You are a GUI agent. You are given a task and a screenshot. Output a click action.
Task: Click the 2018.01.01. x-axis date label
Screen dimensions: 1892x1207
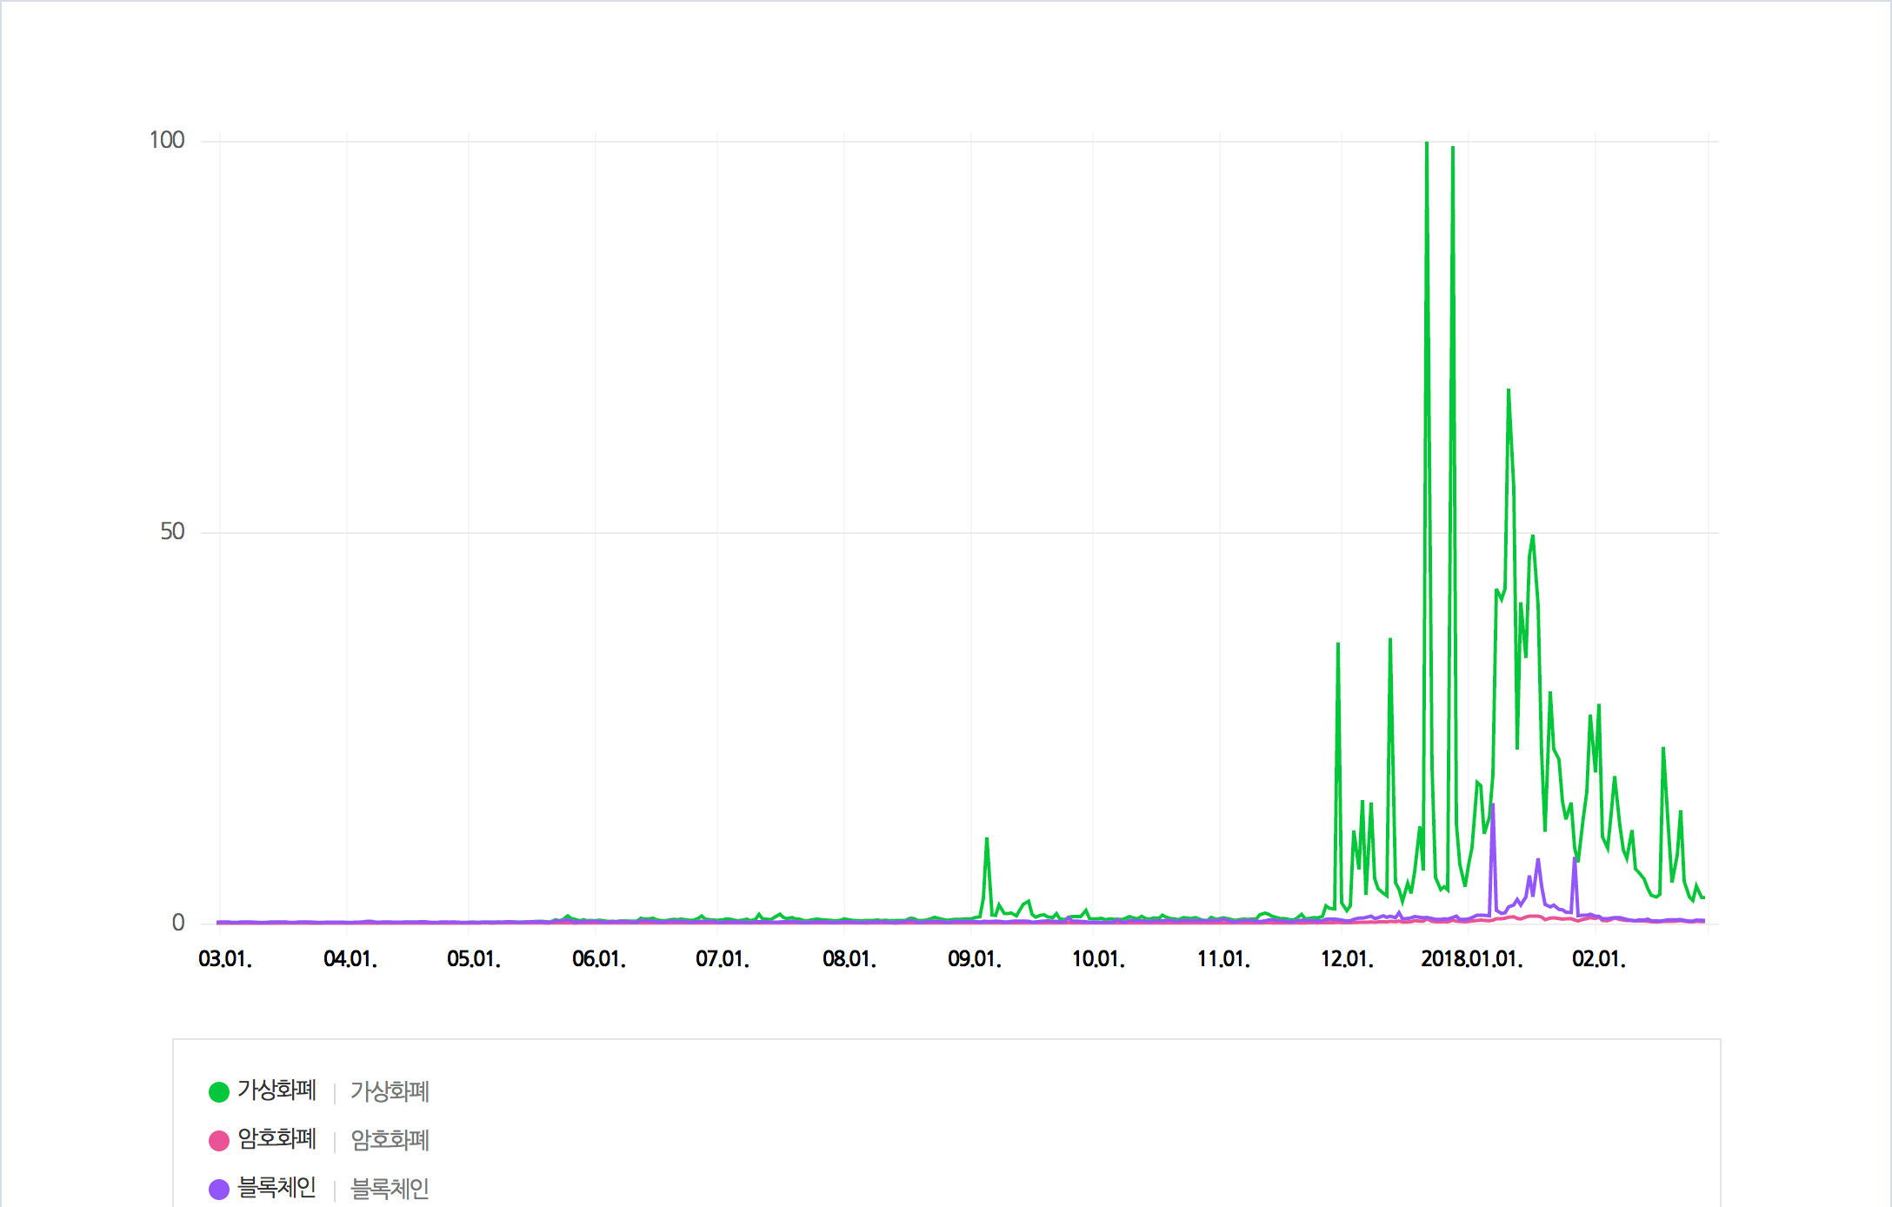pyautogui.click(x=1472, y=959)
